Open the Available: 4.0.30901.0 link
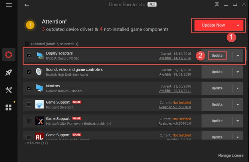Screen dimensions: 249x162 click(x=175, y=124)
